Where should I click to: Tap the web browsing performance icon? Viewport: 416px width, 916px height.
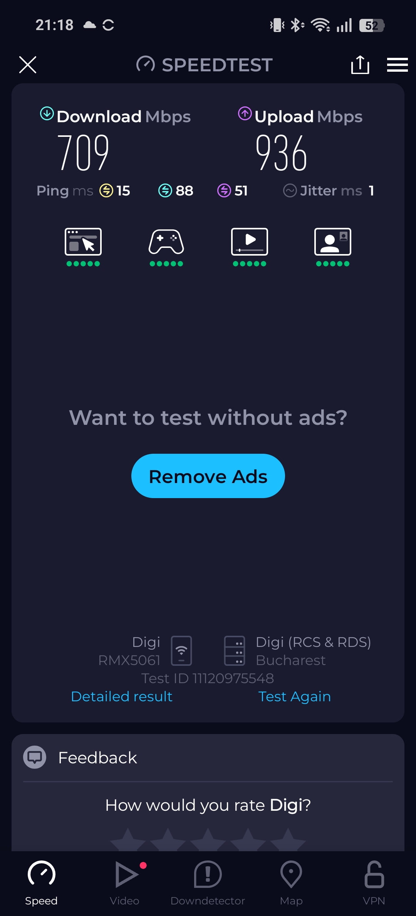tap(83, 242)
